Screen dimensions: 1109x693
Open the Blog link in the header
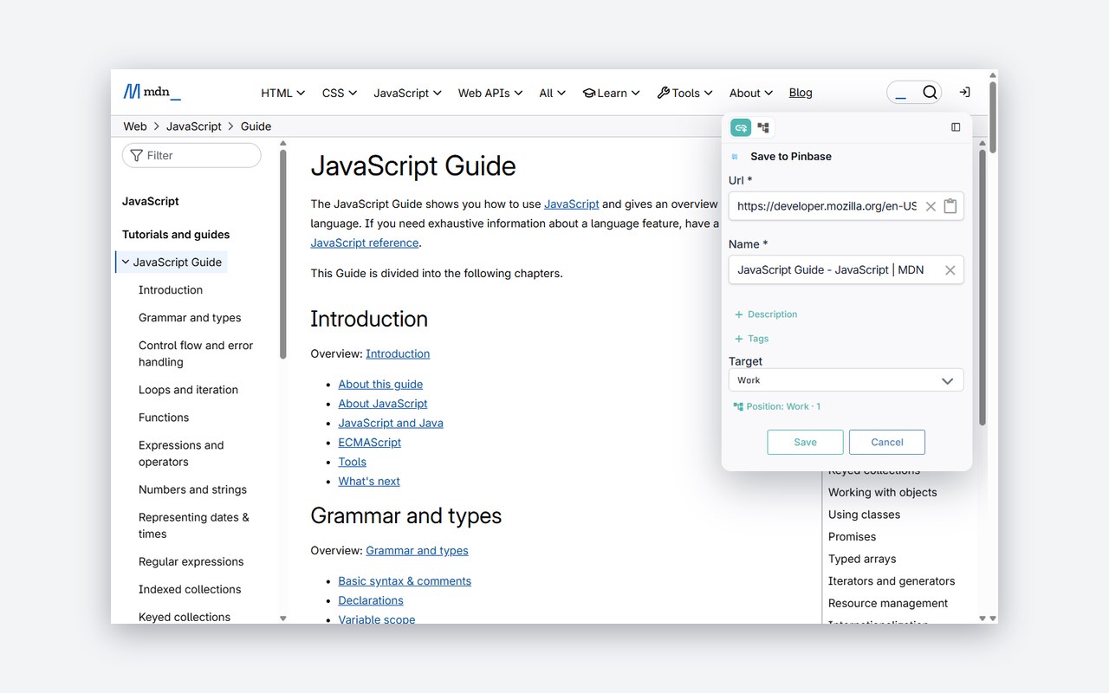pyautogui.click(x=801, y=93)
